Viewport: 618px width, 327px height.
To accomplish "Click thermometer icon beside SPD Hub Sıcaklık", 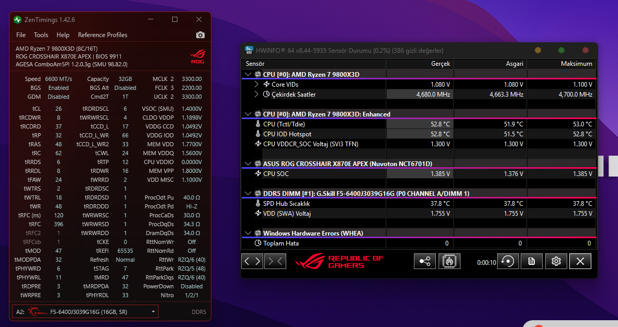I will point(258,203).
